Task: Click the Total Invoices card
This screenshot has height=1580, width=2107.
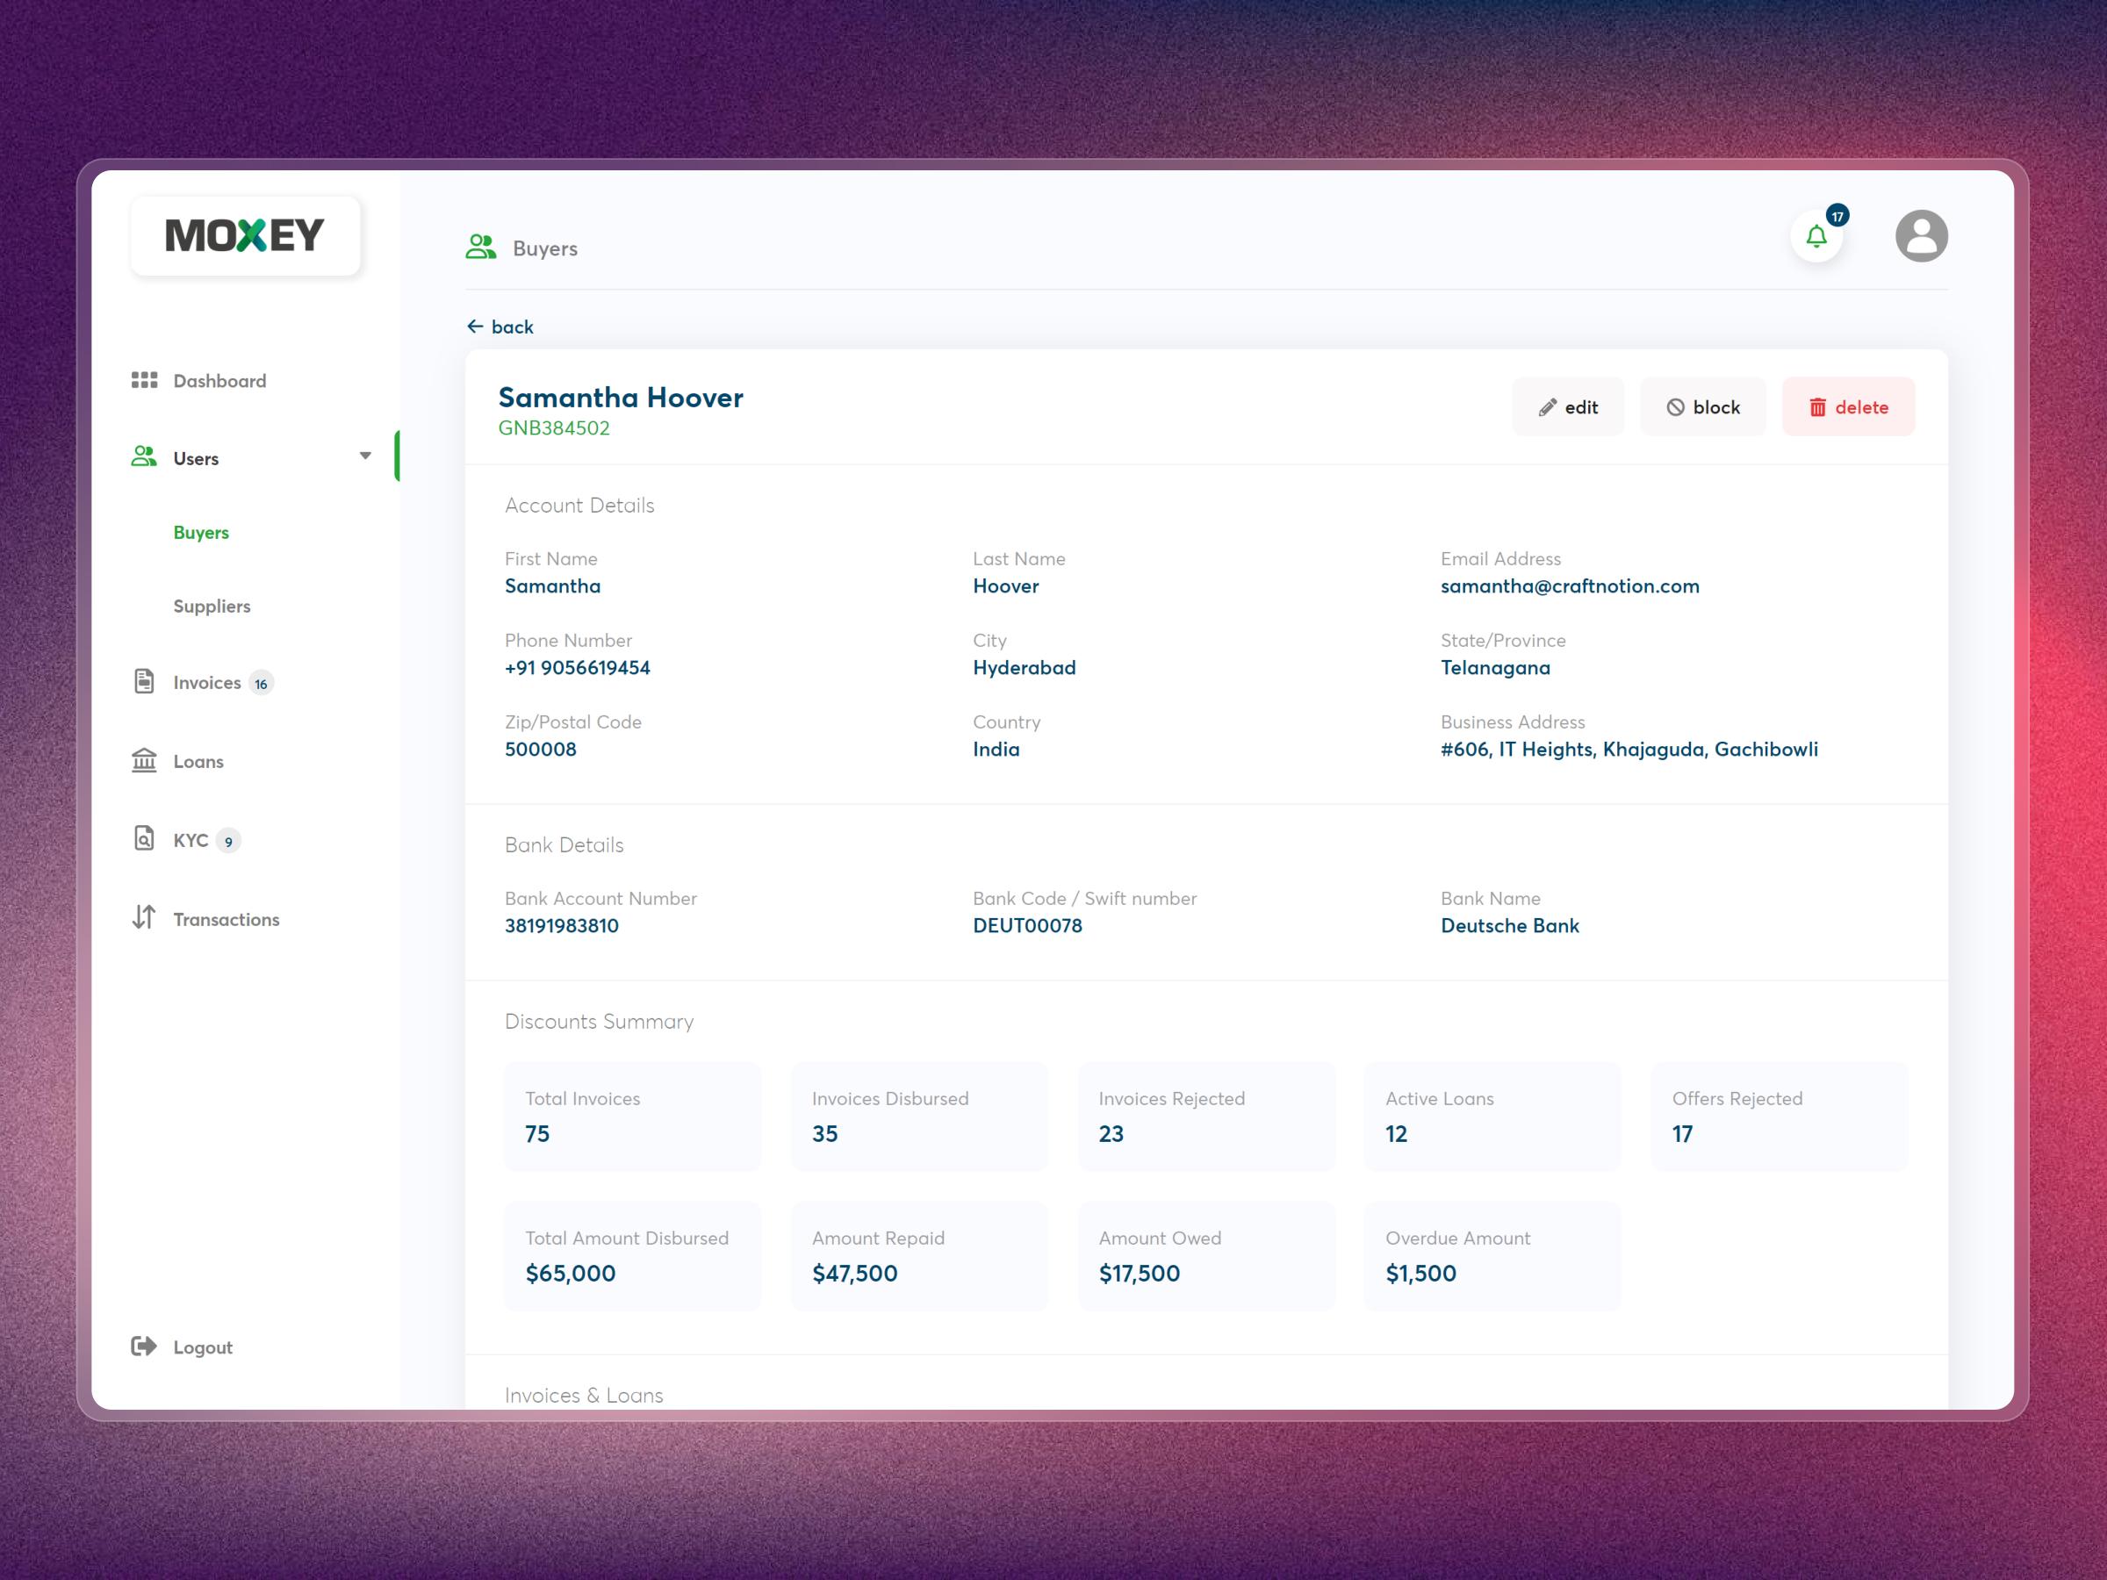Action: pos(632,1117)
